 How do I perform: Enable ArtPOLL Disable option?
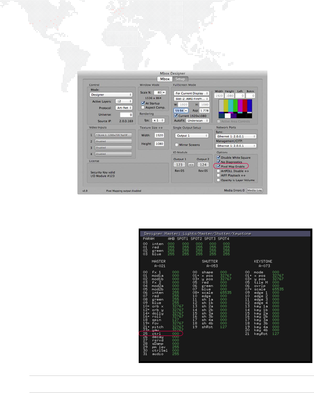tap(218, 171)
